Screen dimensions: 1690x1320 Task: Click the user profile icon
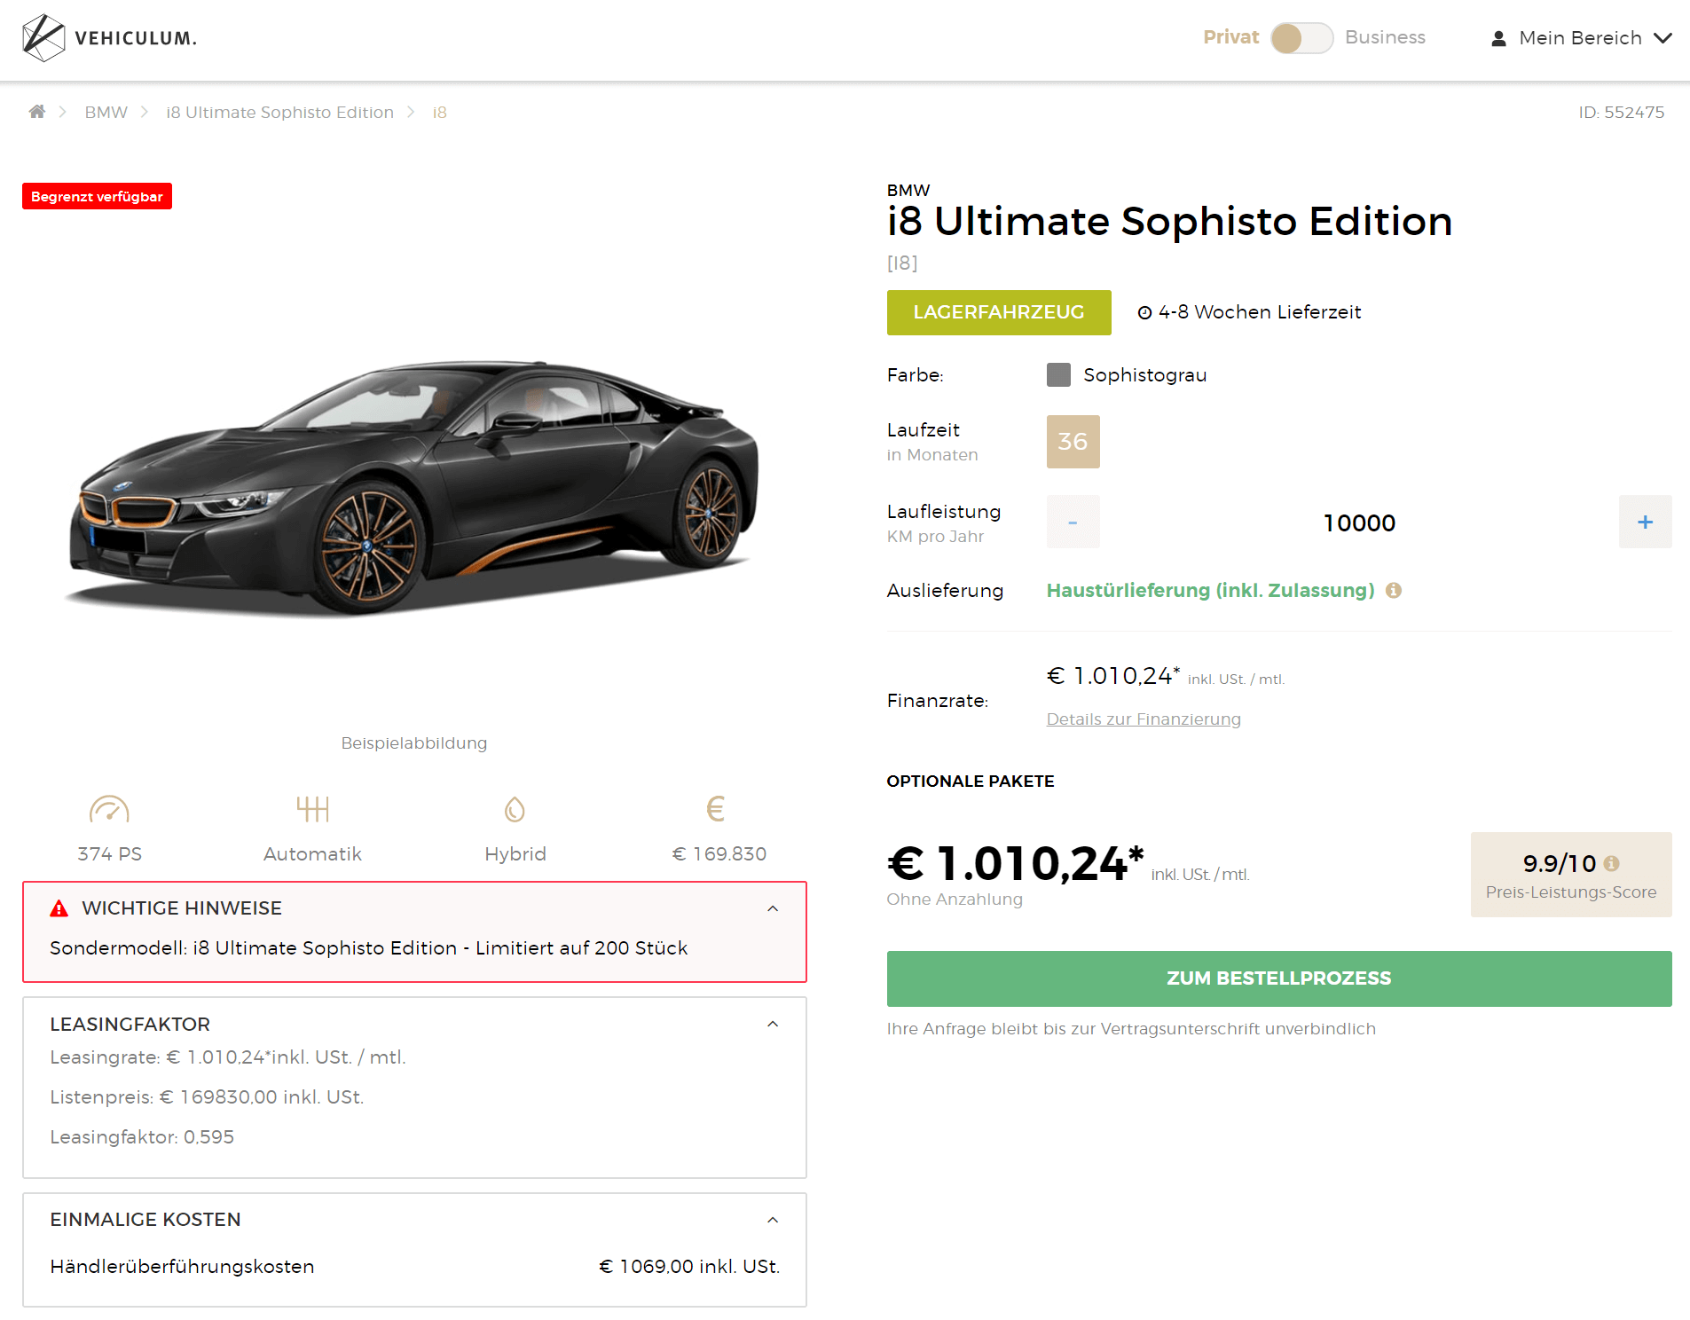pos(1498,38)
